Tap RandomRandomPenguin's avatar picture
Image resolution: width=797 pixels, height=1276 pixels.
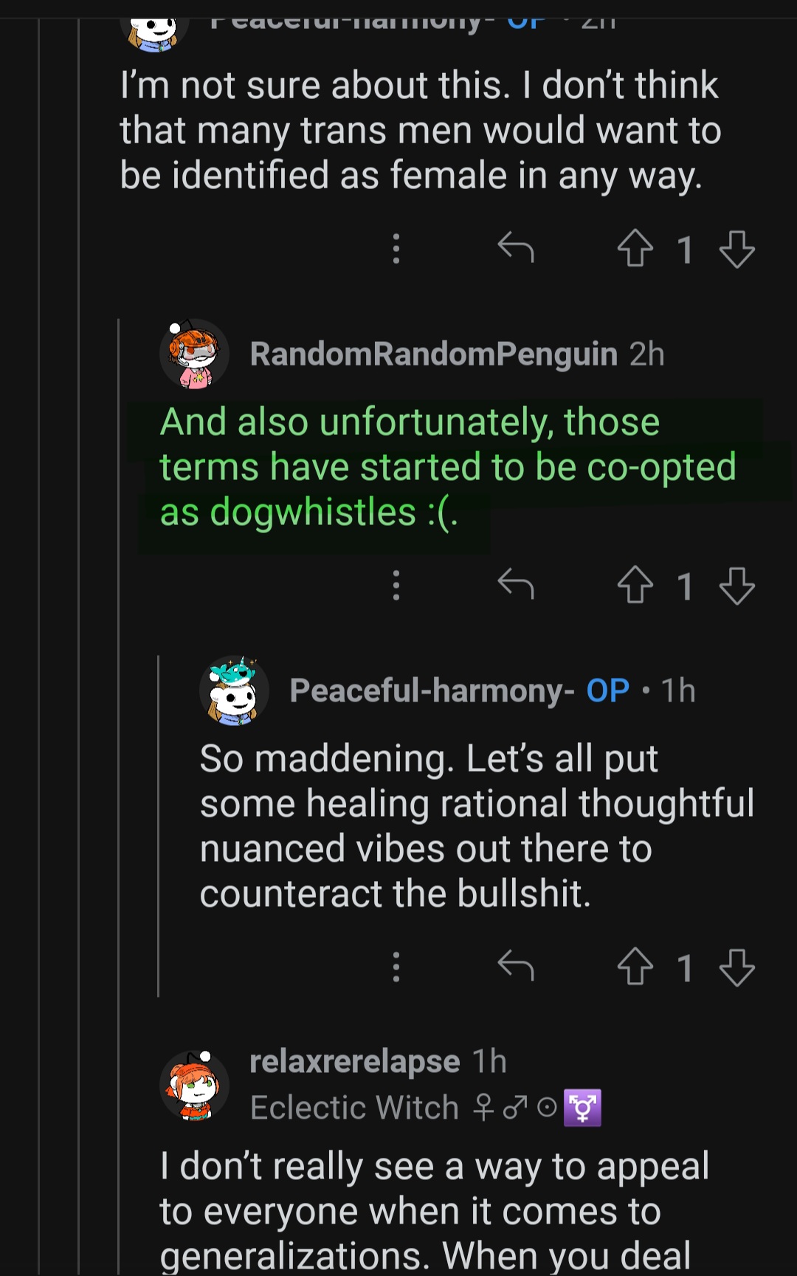pyautogui.click(x=193, y=354)
